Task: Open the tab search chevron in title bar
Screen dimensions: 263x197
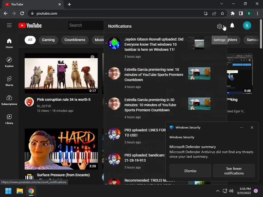Action: point(222,4)
